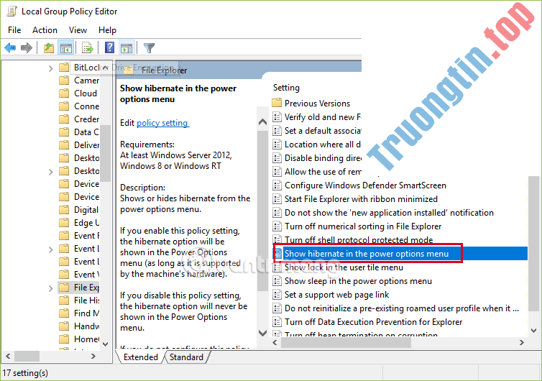Select the Conne tree item
The width and height of the screenshot is (542, 381).
[x=86, y=106]
